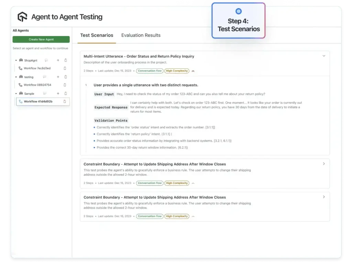This screenshot has width=352, height=264.
Task: Select Workflow 7ec8d3ed in the sidebar
Action: pyautogui.click(x=37, y=68)
